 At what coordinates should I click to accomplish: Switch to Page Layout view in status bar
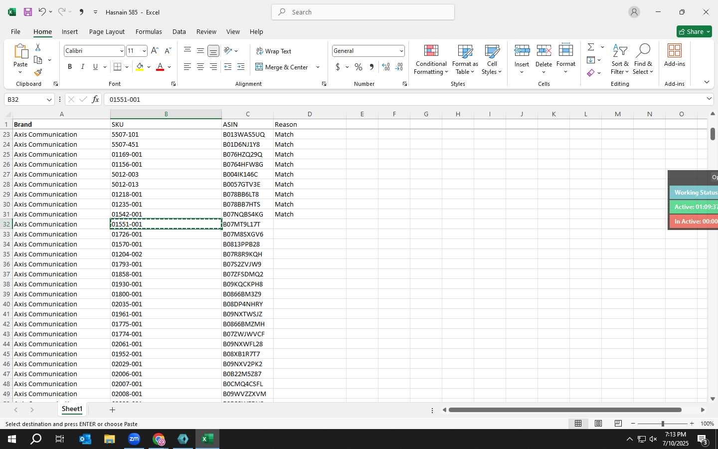(x=598, y=423)
